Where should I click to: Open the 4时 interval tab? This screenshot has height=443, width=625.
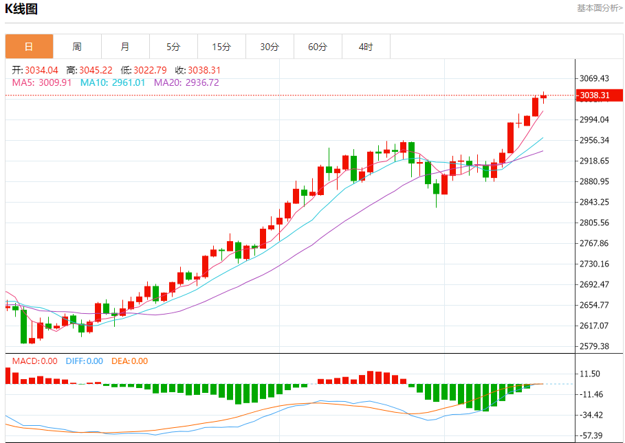[x=366, y=47]
